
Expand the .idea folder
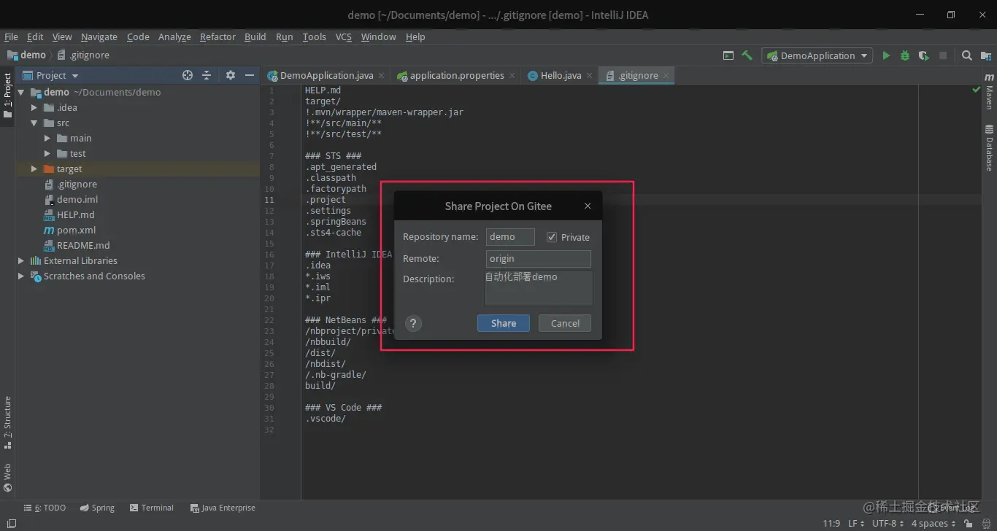(34, 108)
